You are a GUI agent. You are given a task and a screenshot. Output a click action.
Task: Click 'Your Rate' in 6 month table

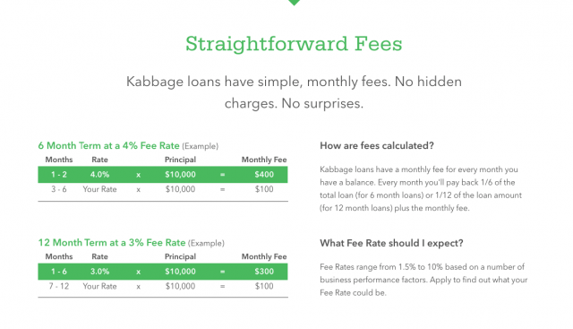coord(99,189)
